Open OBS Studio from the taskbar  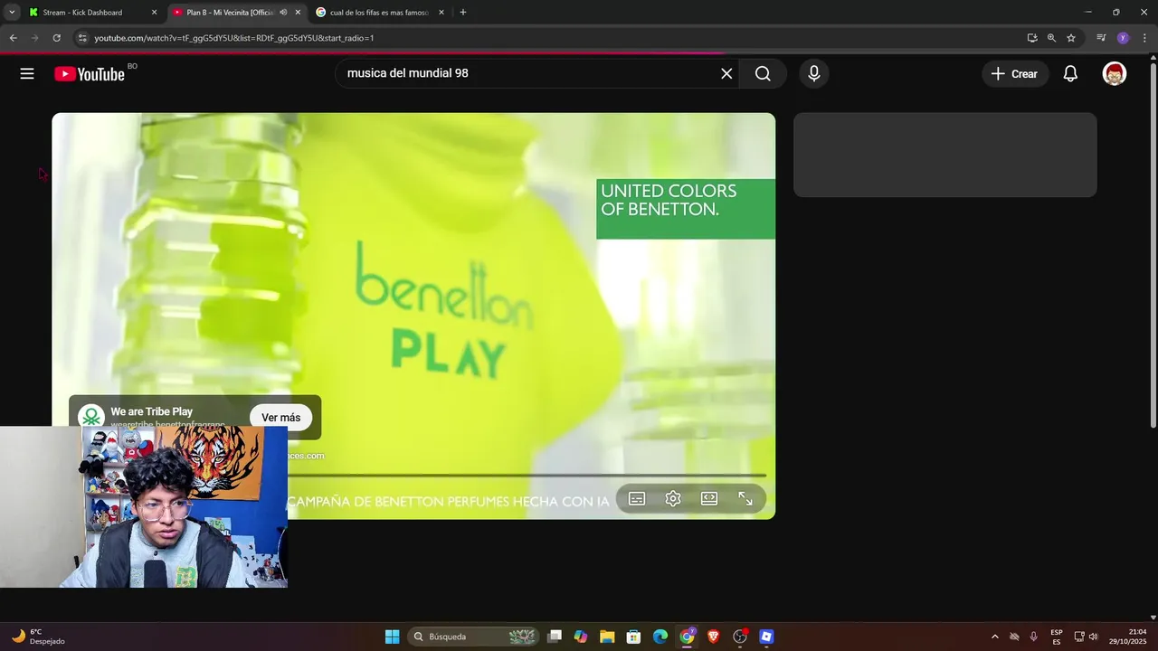point(740,637)
